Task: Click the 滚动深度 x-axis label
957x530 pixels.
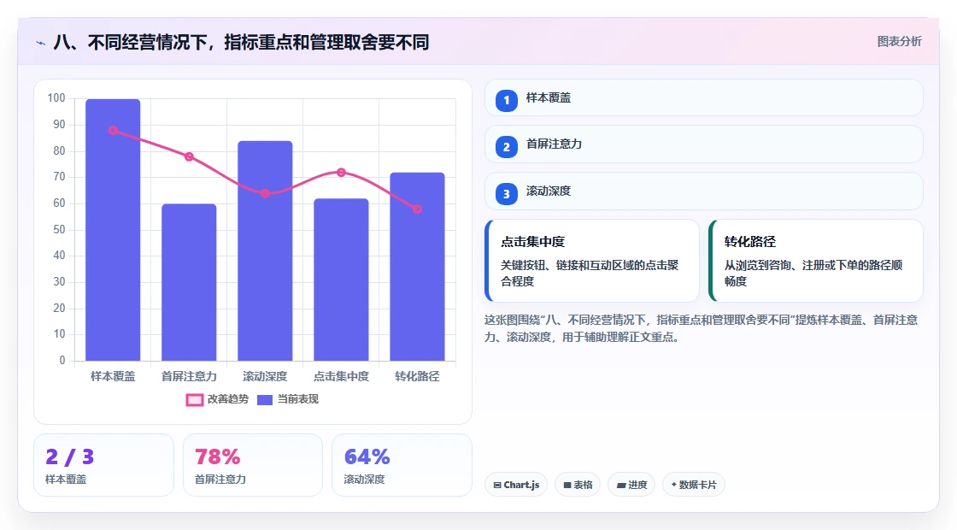Action: click(265, 377)
